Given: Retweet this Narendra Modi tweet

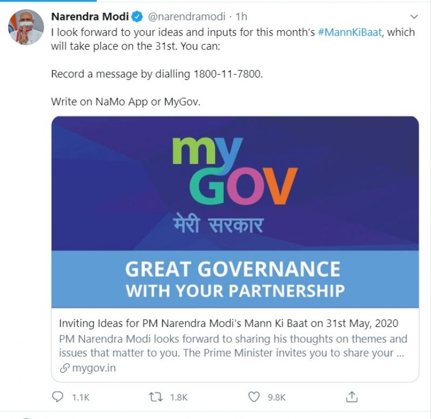Looking at the screenshot, I should point(156,397).
